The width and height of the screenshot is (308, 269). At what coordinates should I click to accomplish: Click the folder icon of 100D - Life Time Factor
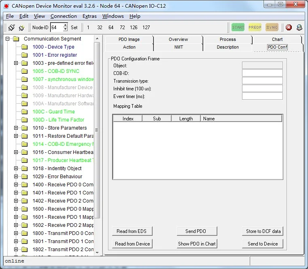coord(24,120)
